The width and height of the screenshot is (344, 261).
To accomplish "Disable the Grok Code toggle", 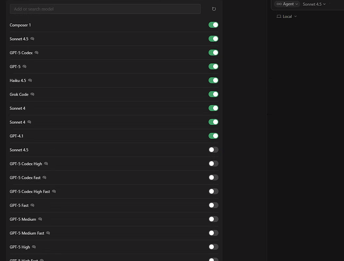I will click(213, 94).
